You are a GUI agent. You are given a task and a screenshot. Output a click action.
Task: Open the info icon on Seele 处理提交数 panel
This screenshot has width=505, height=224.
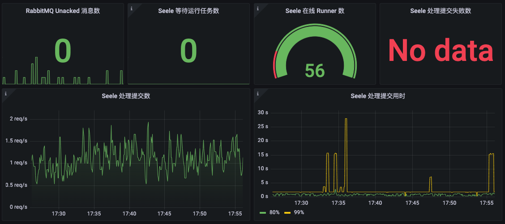tap(5, 94)
